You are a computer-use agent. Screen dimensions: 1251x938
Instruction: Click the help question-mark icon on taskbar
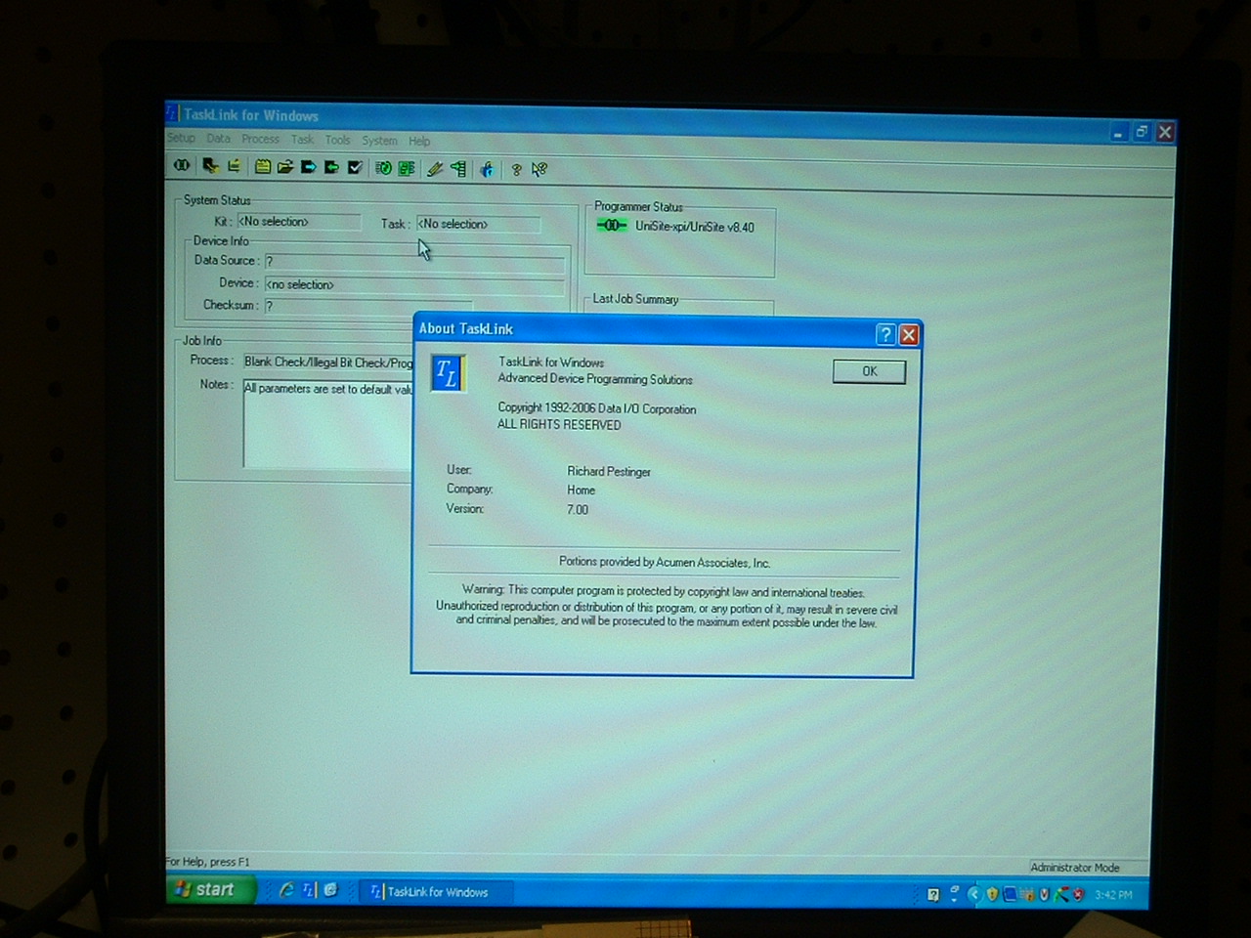coord(933,894)
